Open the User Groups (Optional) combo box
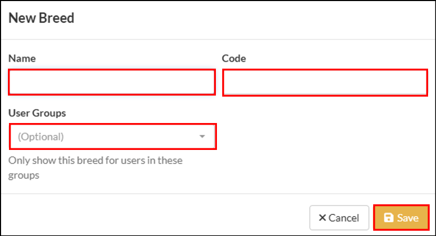 tap(113, 137)
